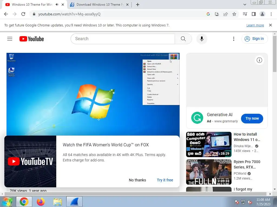Dismiss the Chrome update notification bar
Image resolution: width=277 pixels, height=207 pixels.
pos(271,25)
